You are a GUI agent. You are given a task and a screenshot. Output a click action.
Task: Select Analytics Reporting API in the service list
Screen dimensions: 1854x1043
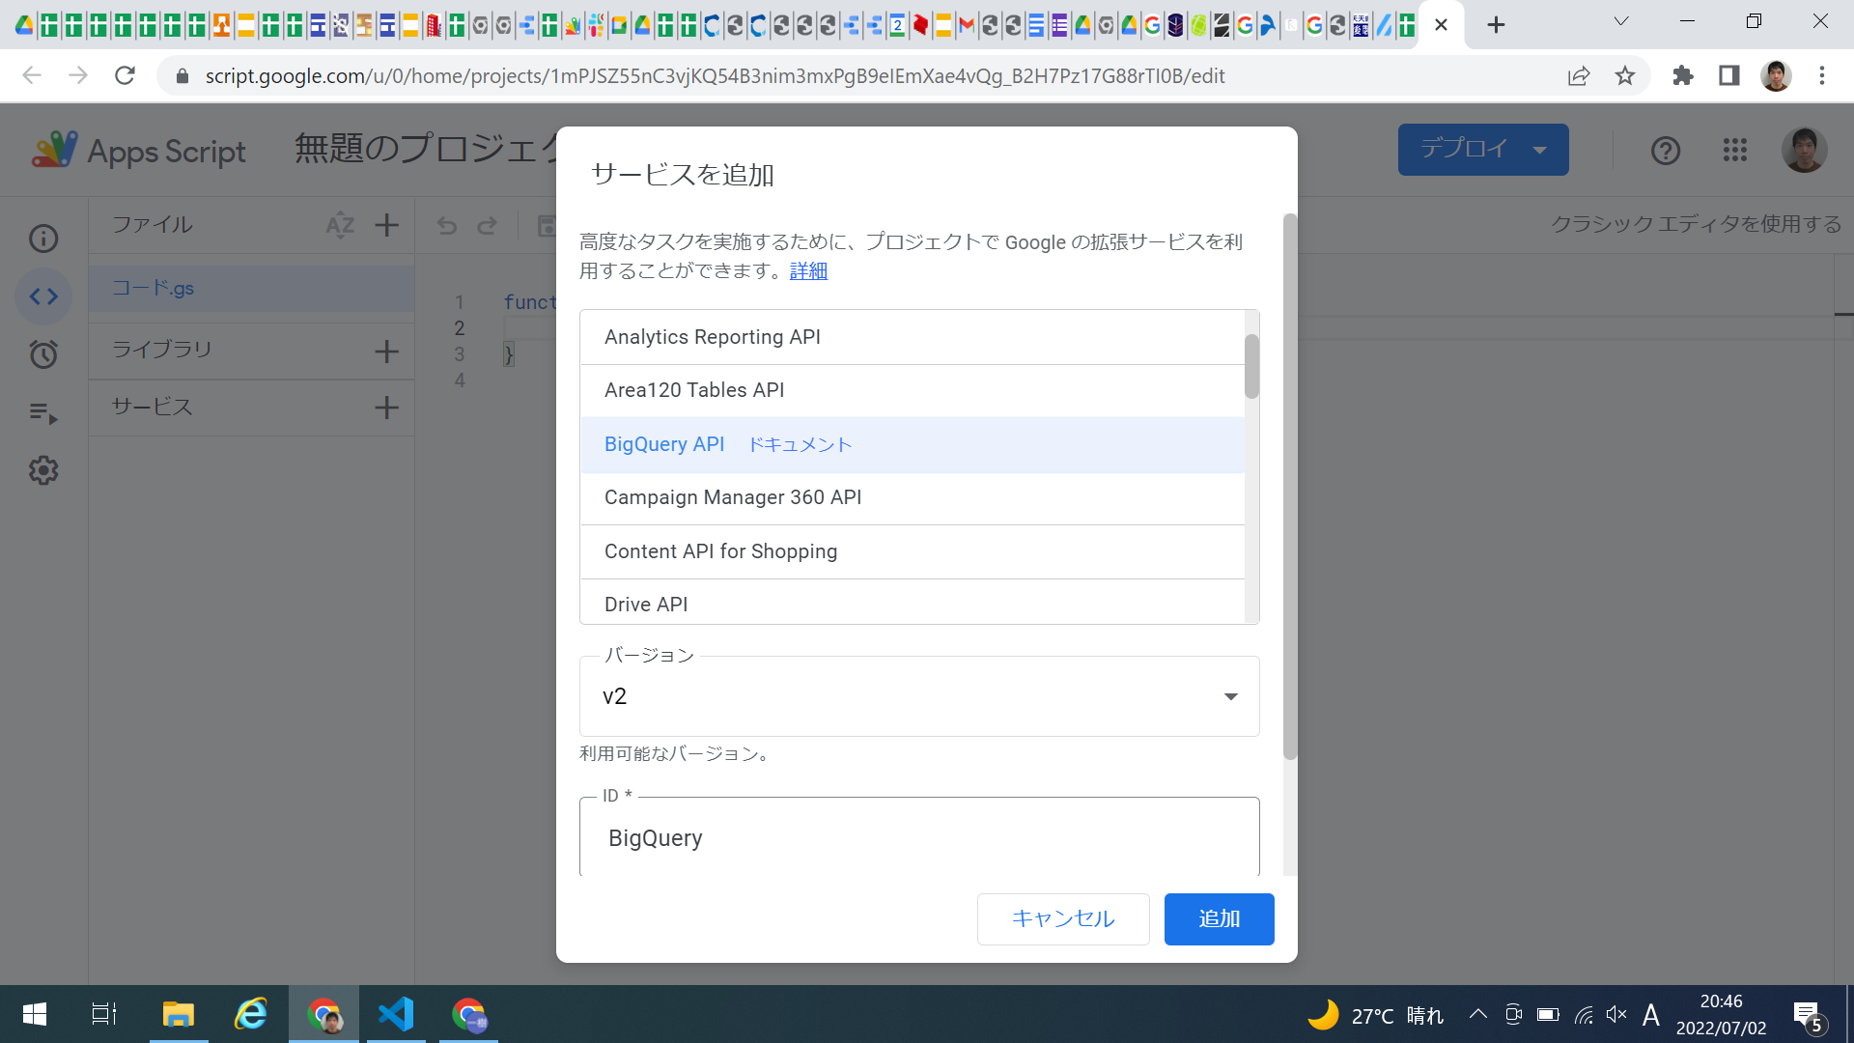[913, 337]
